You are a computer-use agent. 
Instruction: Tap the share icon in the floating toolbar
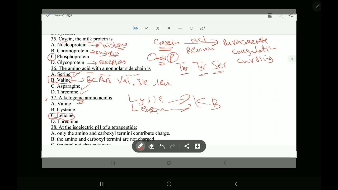pyautogui.click(x=187, y=146)
